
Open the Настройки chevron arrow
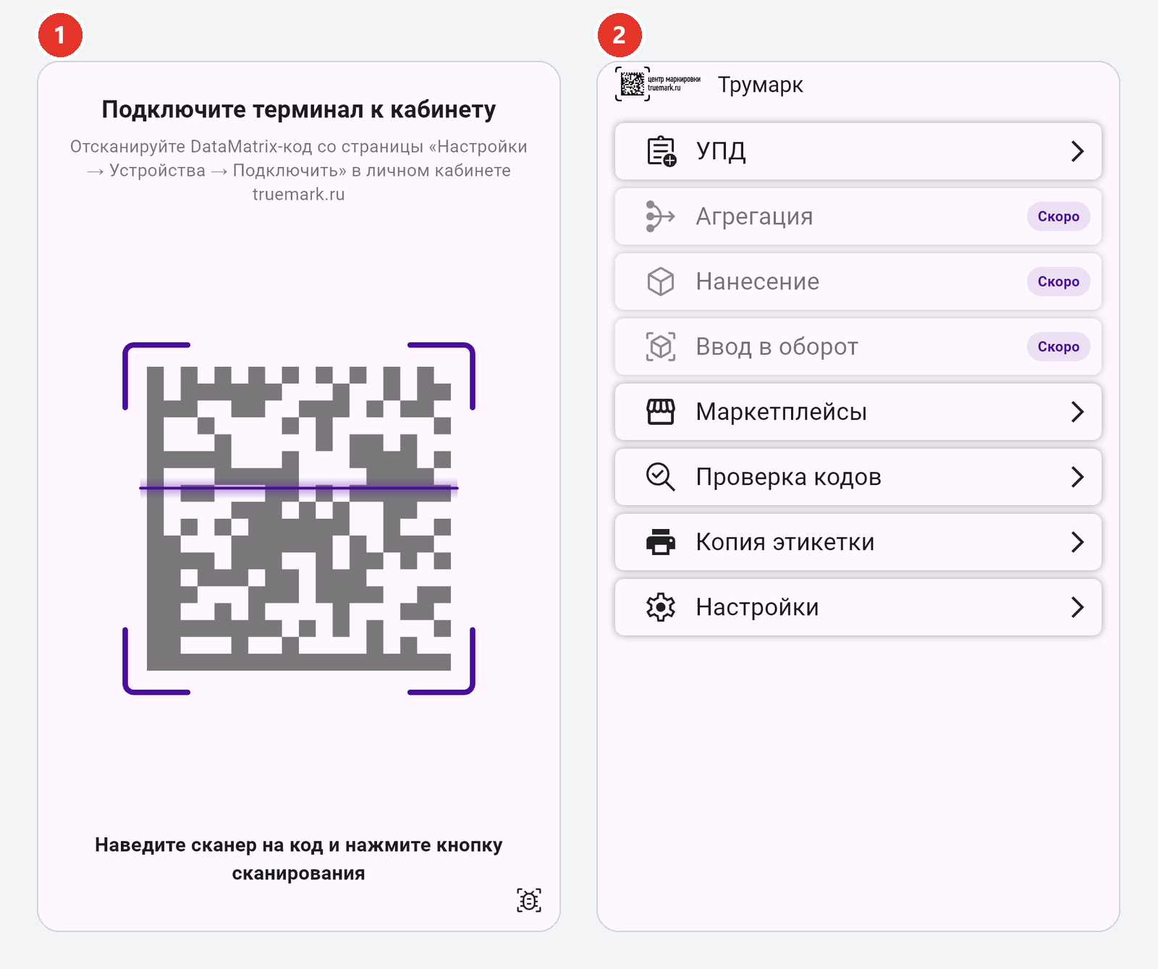1077,607
